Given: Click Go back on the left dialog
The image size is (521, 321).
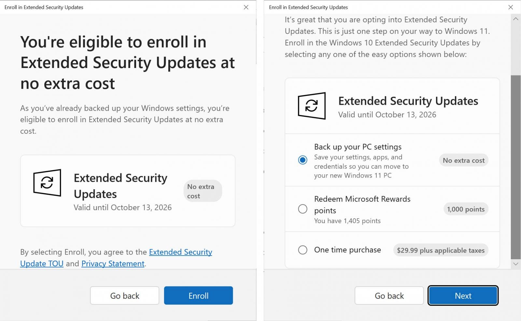Looking at the screenshot, I should [124, 295].
